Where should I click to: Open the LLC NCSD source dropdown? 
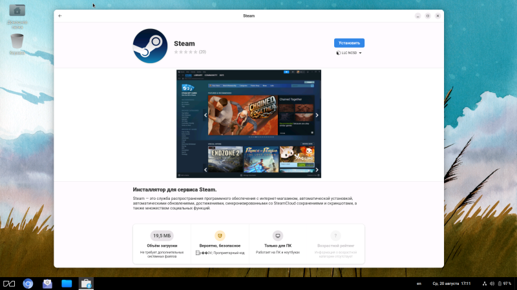349,53
